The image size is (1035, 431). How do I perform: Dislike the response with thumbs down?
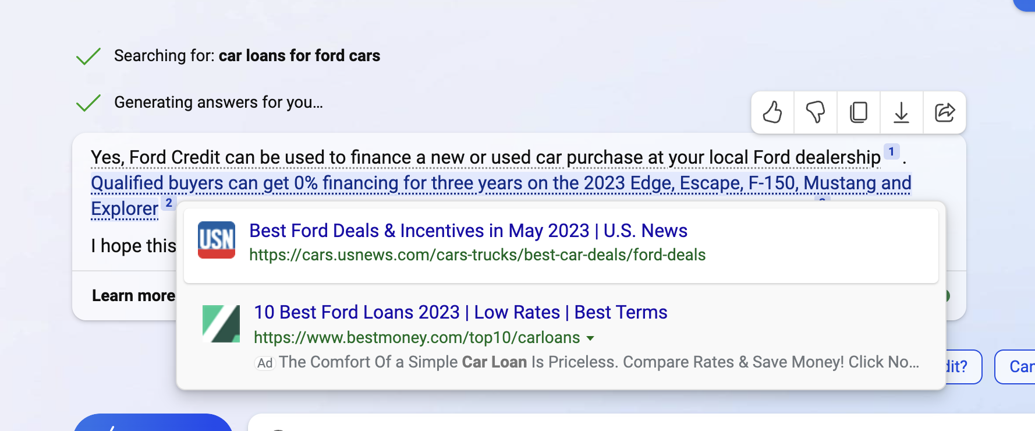pos(816,112)
